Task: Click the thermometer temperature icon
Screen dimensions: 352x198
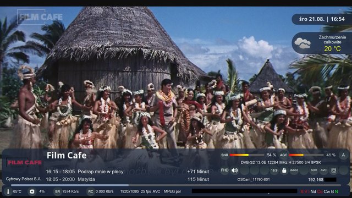Action: pos(8,191)
